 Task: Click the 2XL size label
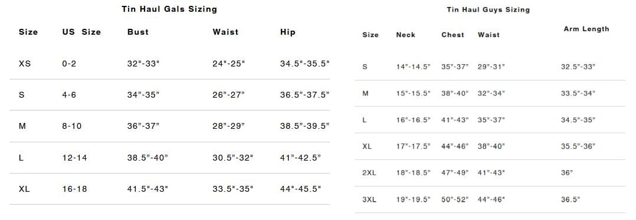coord(369,173)
